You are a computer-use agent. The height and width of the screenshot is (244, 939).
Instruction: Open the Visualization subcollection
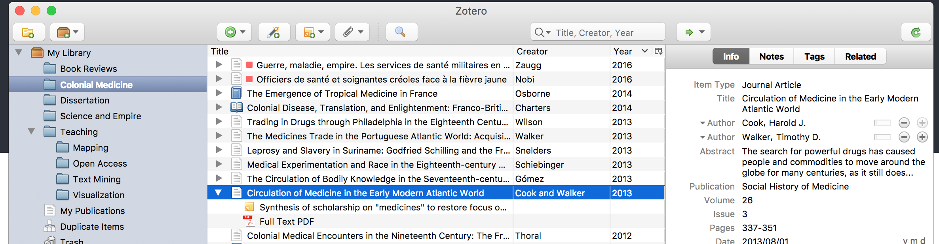click(x=99, y=195)
